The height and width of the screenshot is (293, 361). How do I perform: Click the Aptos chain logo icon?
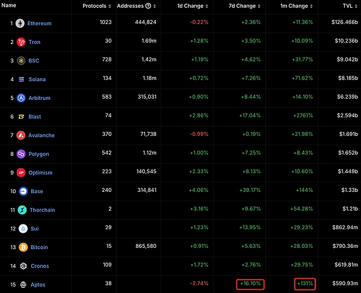[x=23, y=285]
